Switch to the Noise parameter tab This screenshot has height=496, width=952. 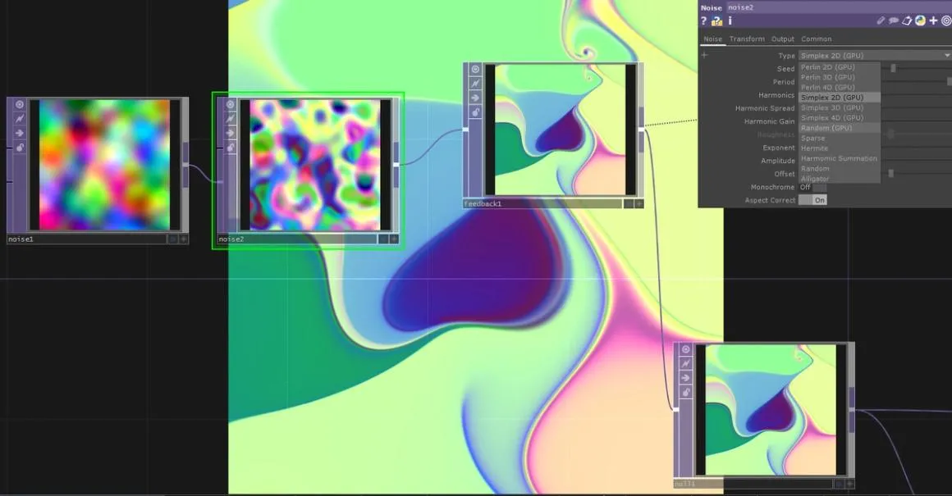pyautogui.click(x=713, y=39)
